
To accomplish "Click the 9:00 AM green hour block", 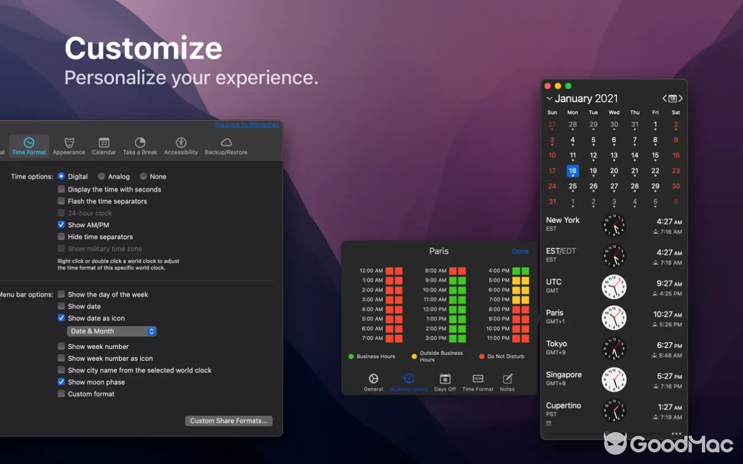I will pyautogui.click(x=457, y=280).
